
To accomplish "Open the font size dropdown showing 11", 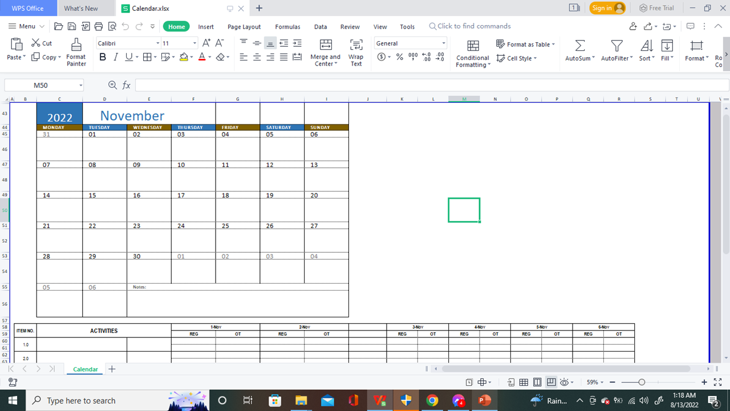I will point(195,43).
